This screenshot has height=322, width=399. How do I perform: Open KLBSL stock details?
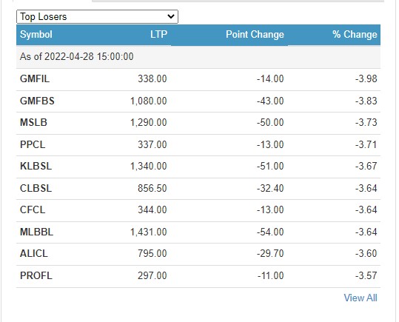coord(36,167)
